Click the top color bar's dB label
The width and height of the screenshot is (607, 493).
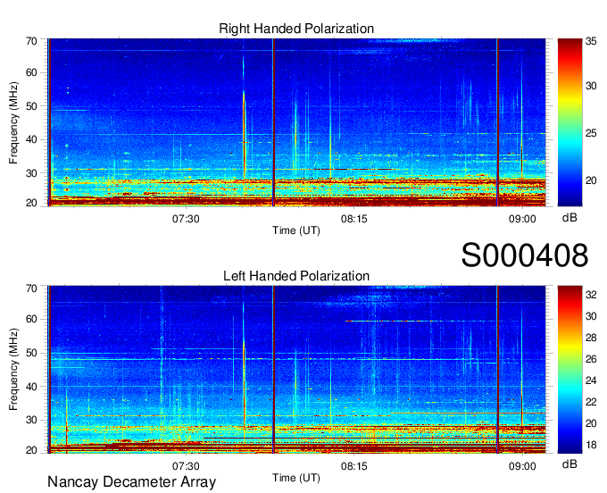(x=570, y=218)
